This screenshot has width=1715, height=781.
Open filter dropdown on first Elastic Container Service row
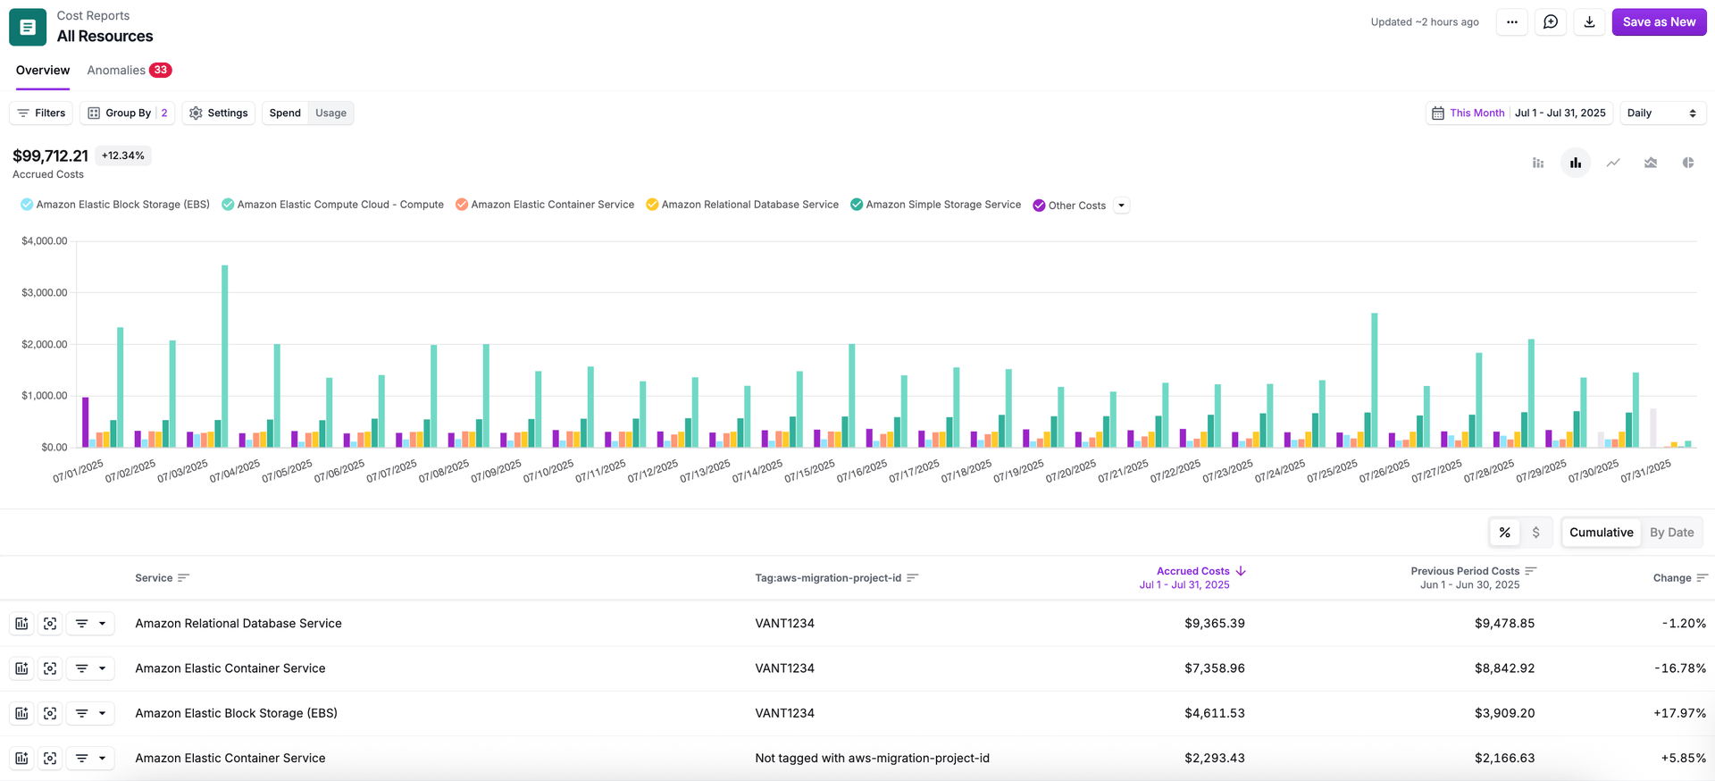pyautogui.click(x=92, y=668)
